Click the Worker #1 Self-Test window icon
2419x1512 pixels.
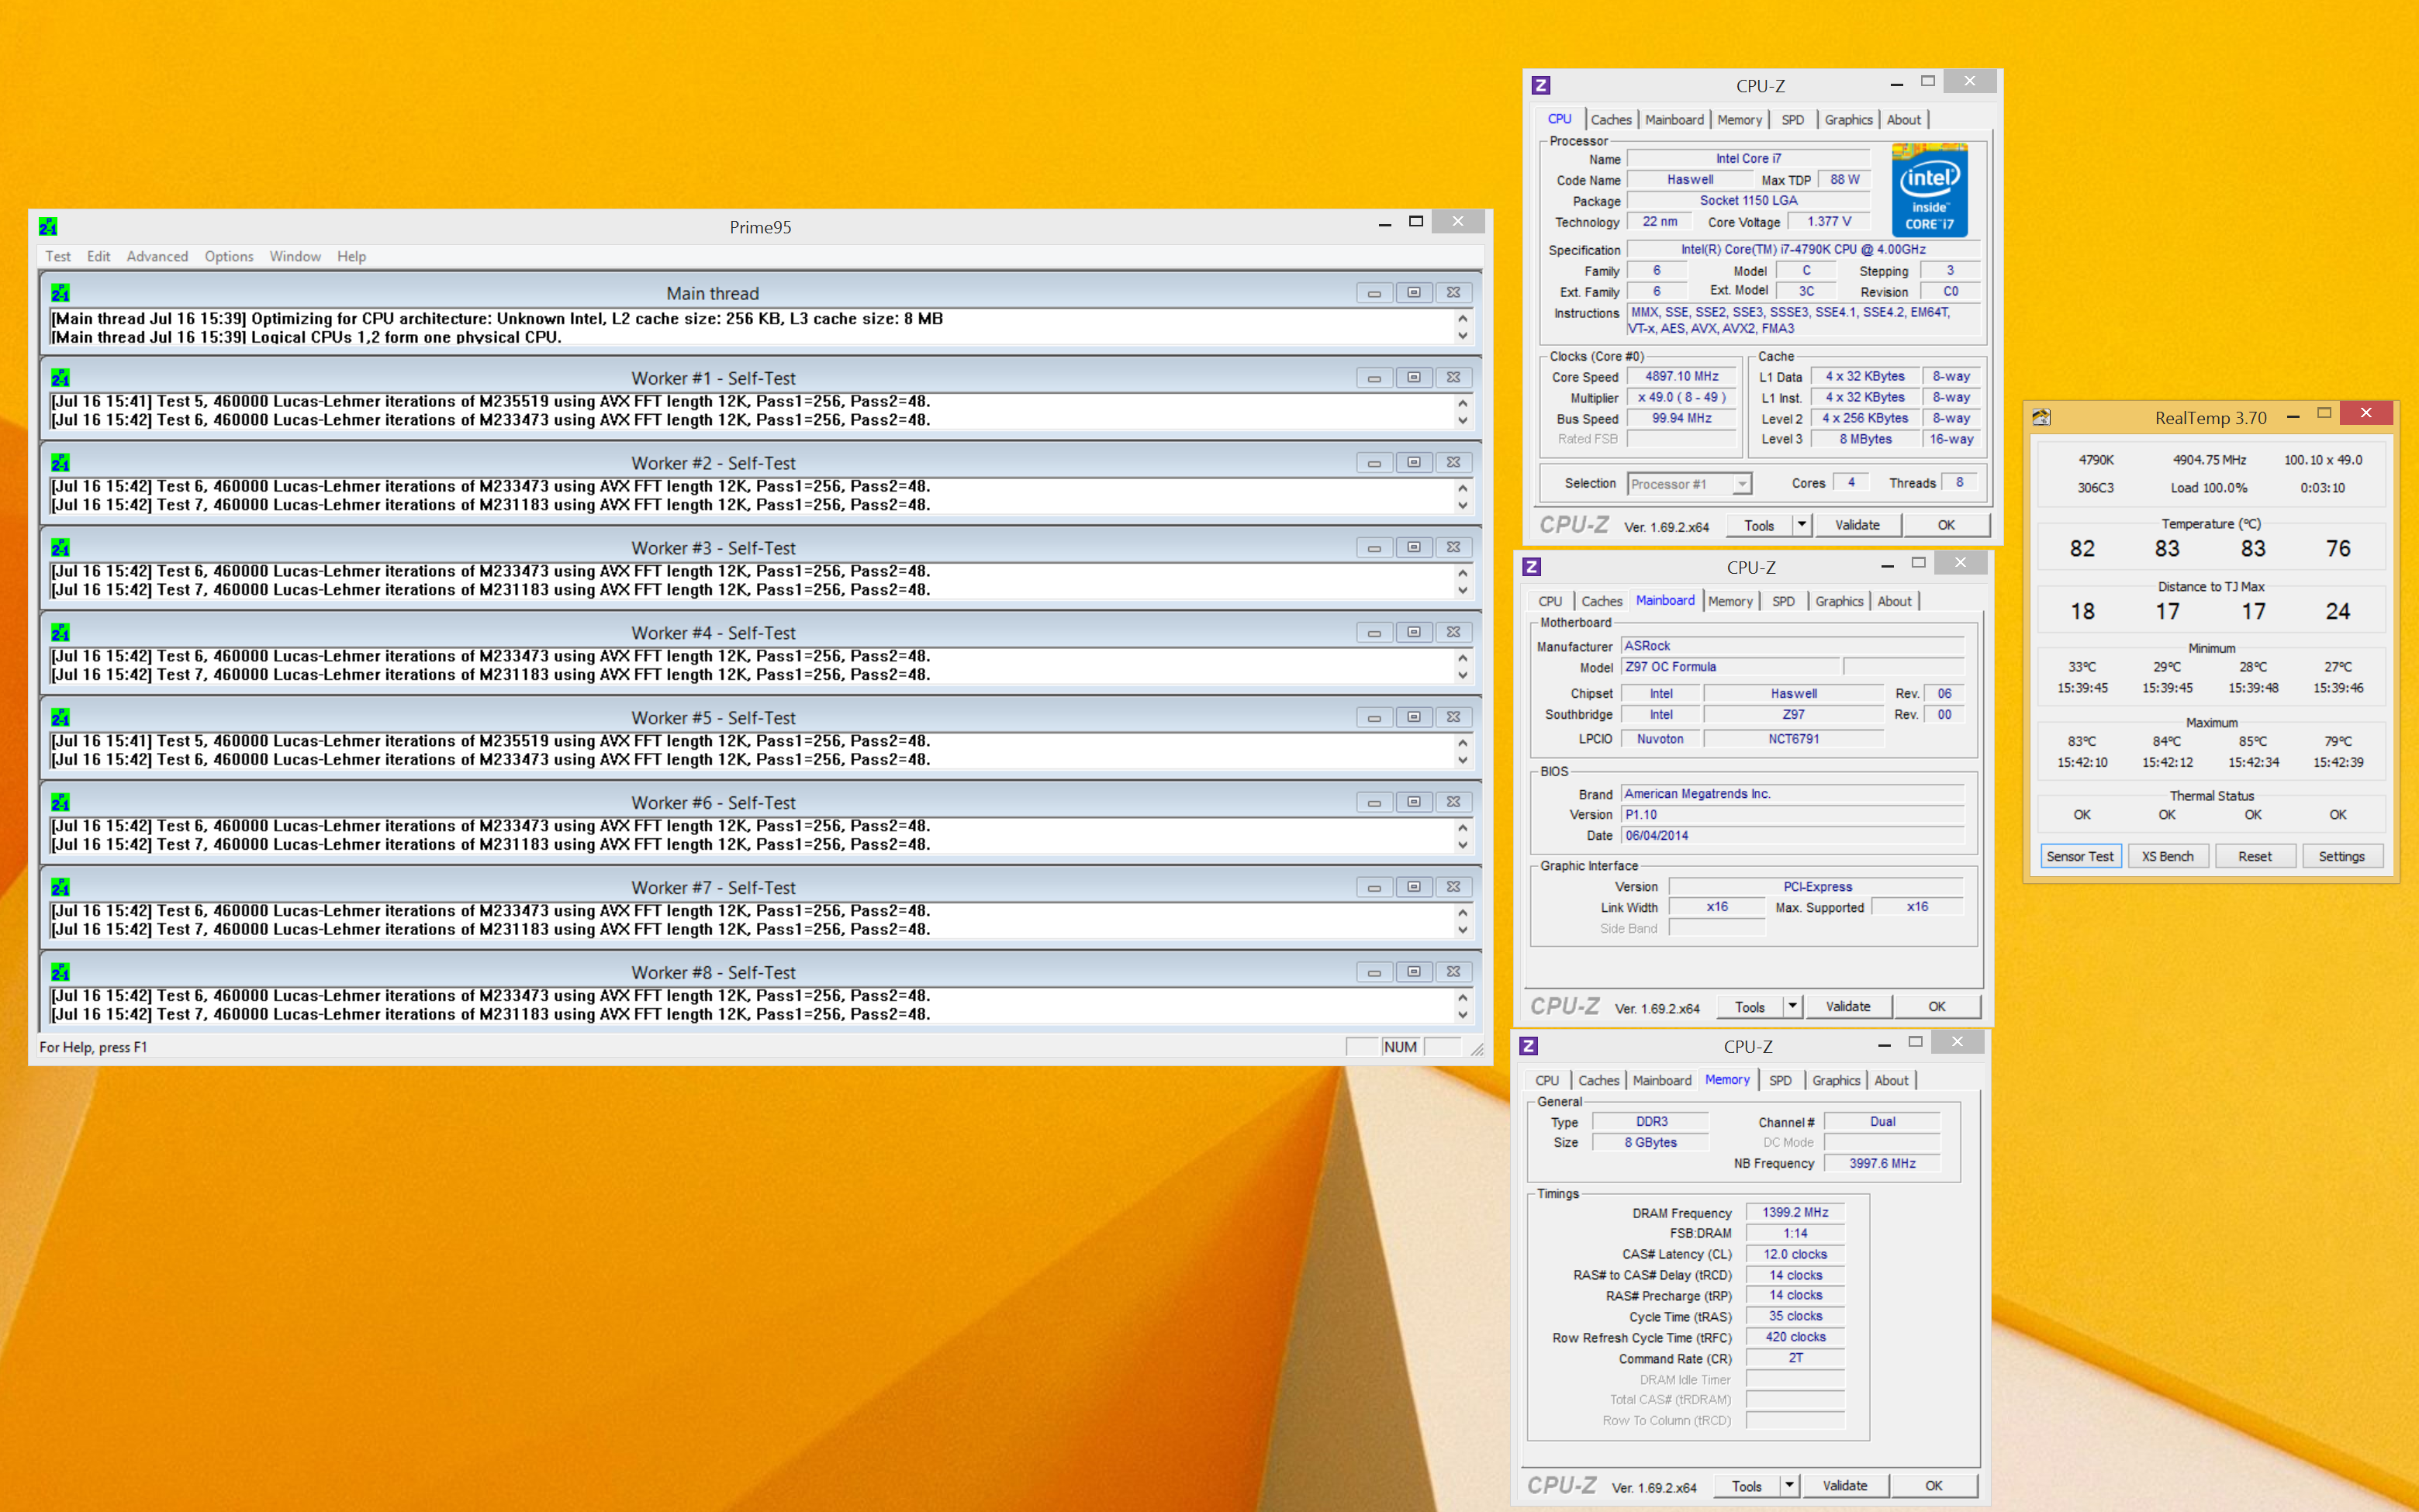click(x=60, y=378)
